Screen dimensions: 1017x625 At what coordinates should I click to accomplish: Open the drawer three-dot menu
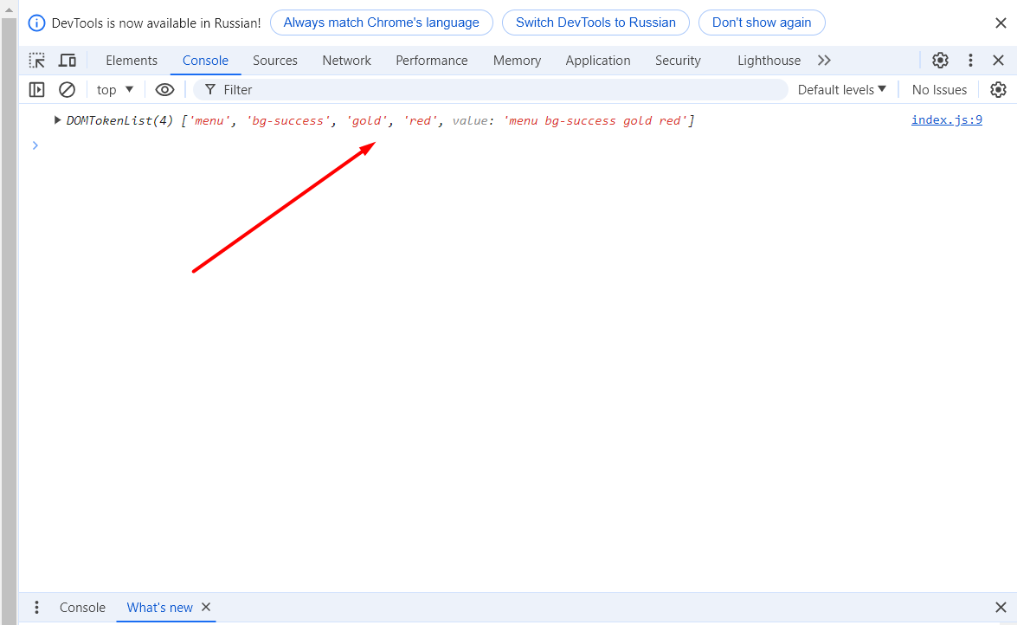pos(36,608)
